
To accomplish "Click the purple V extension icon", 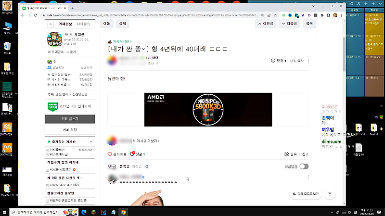I will pyautogui.click(x=303, y=15).
